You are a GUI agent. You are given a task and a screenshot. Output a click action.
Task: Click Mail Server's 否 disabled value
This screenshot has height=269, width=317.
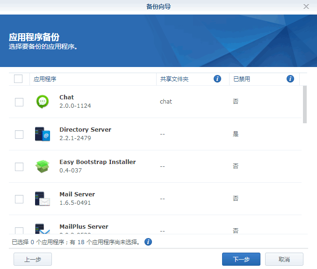[236, 198]
